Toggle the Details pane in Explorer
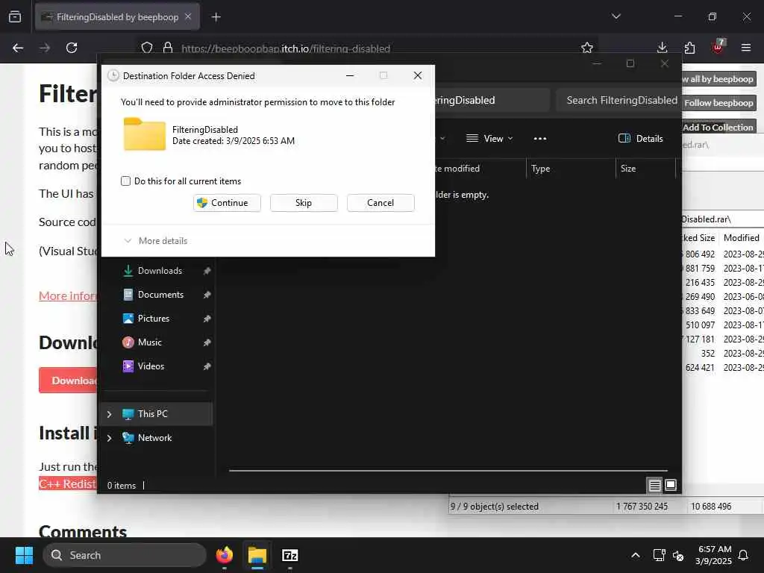This screenshot has height=573, width=764. pyautogui.click(x=641, y=139)
